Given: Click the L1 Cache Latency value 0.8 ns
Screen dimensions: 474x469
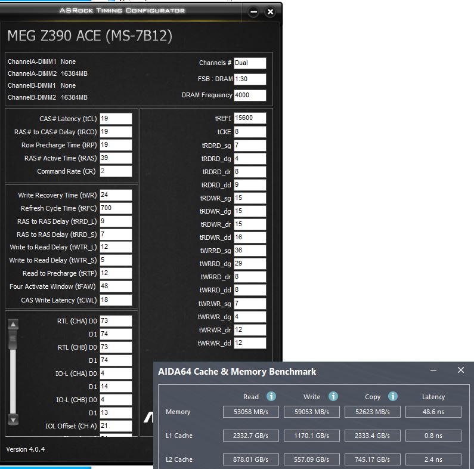Looking at the screenshot, I should 433,436.
